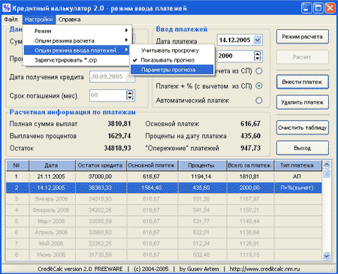Choose Зарегистрировать *.crp menu item
Screen dimensions: 338x274
[77, 60]
